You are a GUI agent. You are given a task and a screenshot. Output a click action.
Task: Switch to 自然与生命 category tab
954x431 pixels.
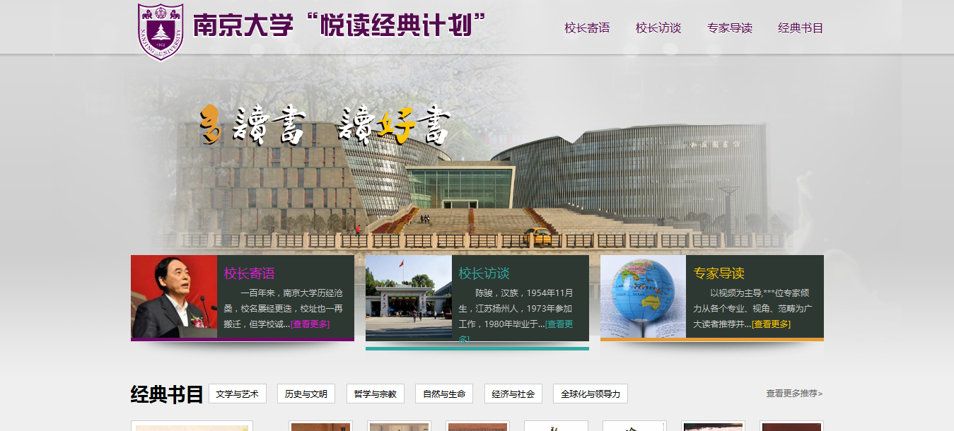click(444, 394)
